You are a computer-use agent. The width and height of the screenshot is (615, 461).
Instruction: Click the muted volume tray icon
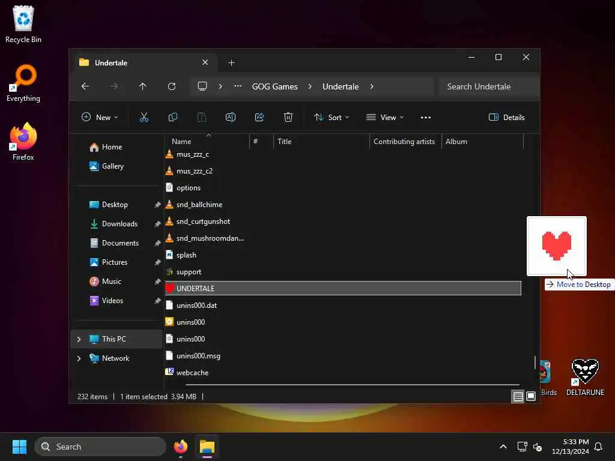click(x=538, y=447)
